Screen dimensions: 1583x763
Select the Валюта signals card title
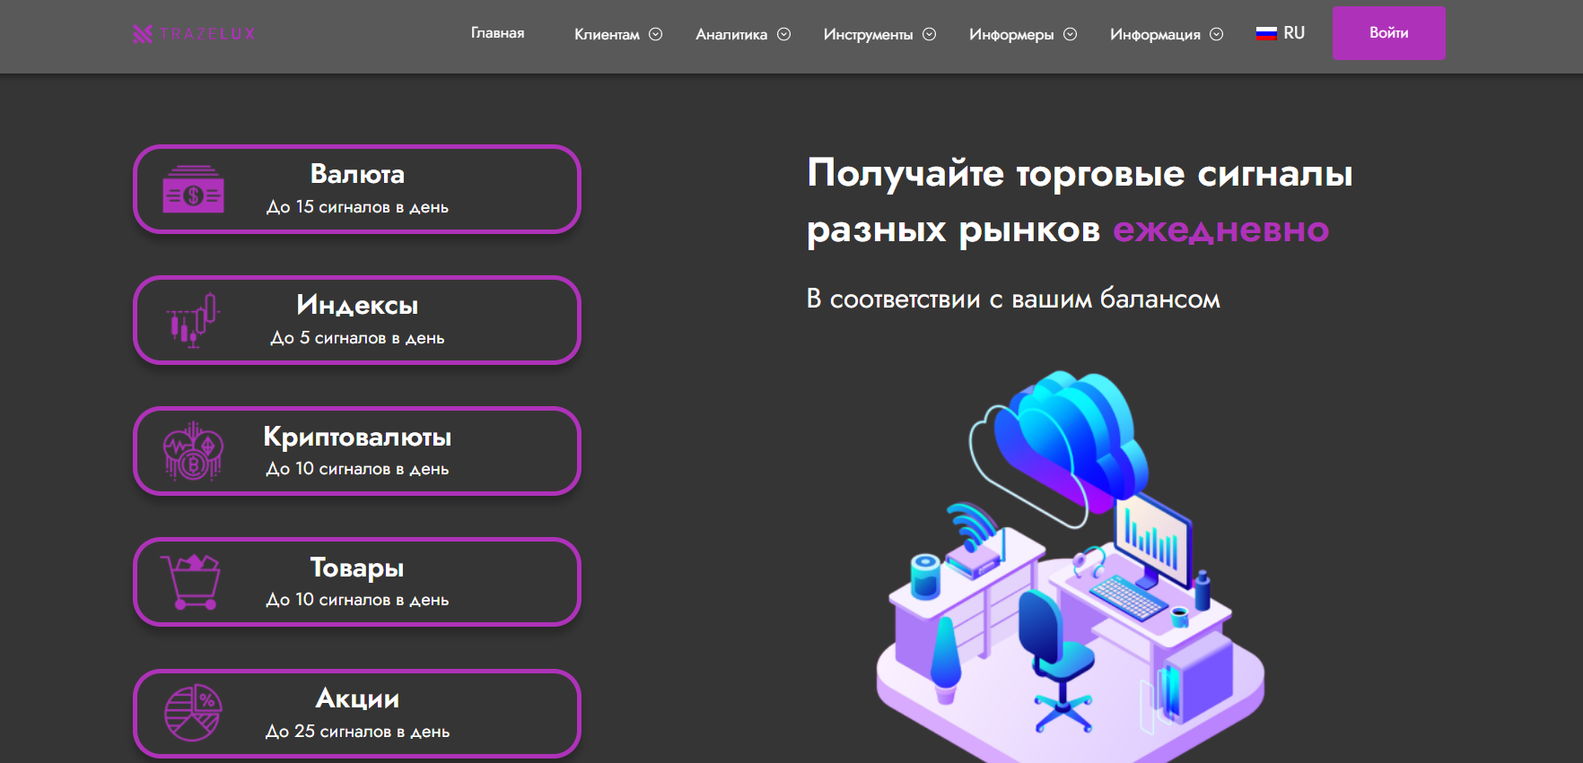click(x=357, y=174)
